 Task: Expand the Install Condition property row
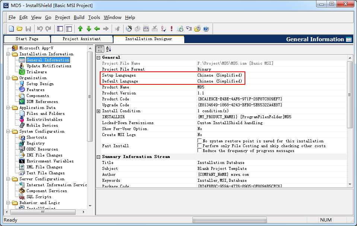tap(99, 111)
